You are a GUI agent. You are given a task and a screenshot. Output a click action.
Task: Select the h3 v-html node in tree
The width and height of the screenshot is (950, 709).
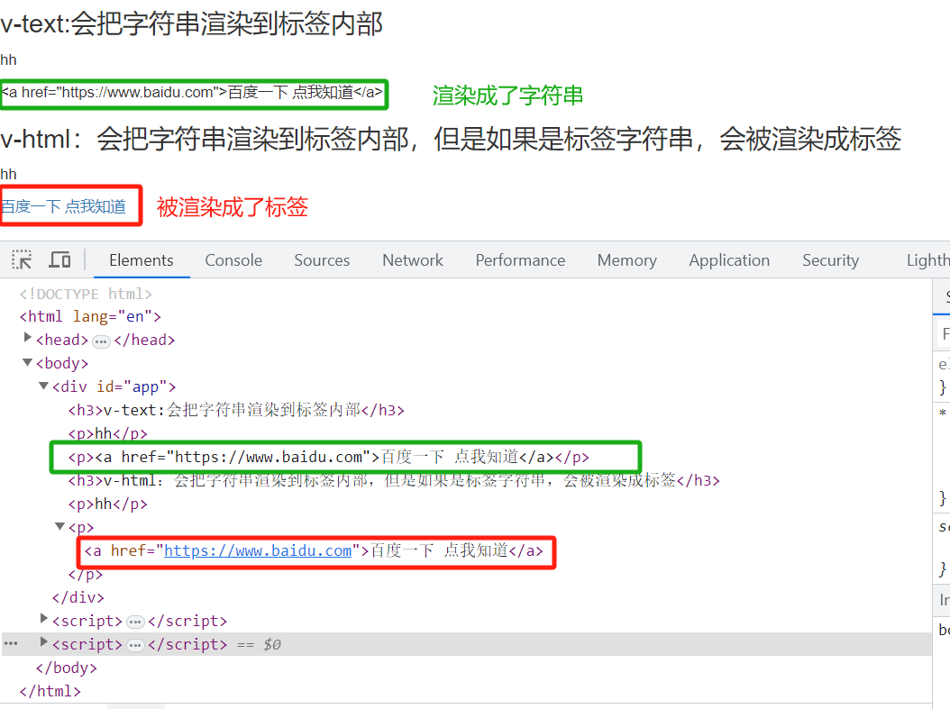pyautogui.click(x=394, y=481)
